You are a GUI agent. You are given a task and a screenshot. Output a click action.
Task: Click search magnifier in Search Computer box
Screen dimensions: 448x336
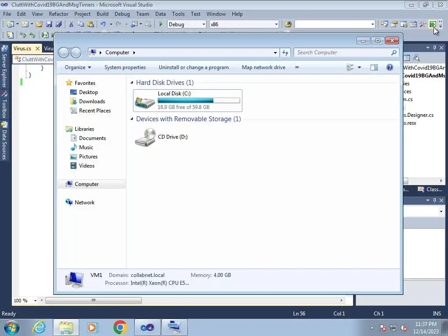click(394, 52)
